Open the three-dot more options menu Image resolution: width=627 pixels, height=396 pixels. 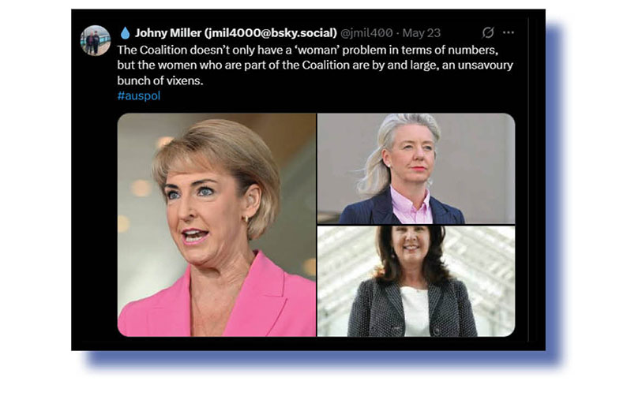click(x=509, y=32)
